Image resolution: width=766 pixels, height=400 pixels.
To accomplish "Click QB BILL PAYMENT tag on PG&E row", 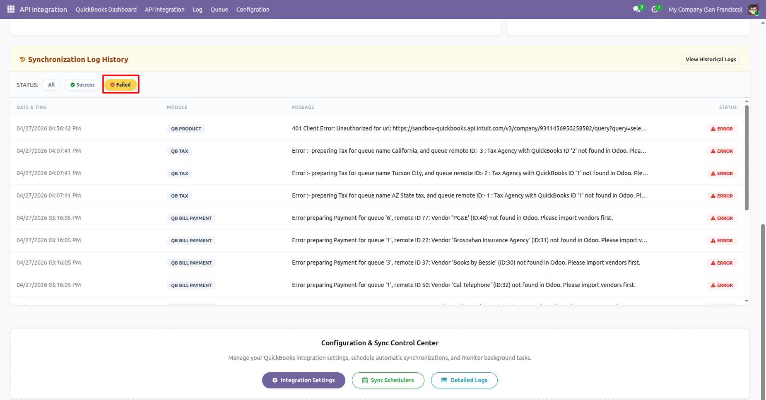I will coord(191,218).
